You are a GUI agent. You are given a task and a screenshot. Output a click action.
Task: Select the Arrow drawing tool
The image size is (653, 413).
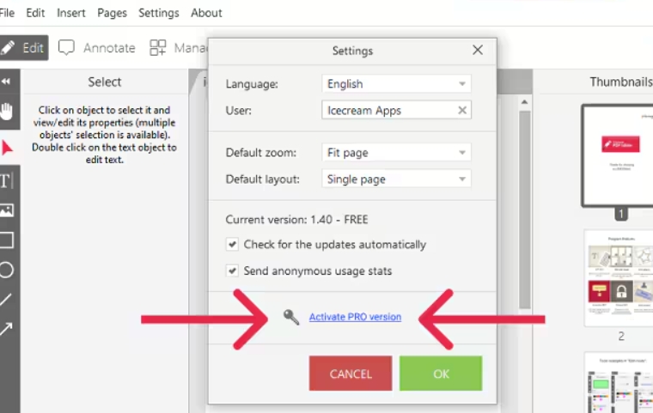(6, 330)
